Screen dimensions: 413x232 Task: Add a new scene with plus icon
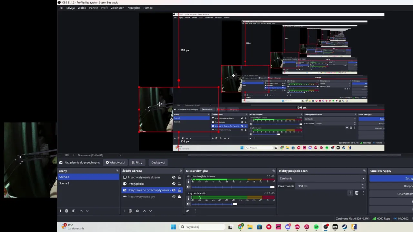(60, 211)
